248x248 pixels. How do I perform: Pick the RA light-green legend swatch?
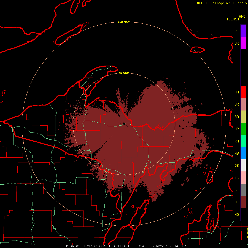coord(243,141)
